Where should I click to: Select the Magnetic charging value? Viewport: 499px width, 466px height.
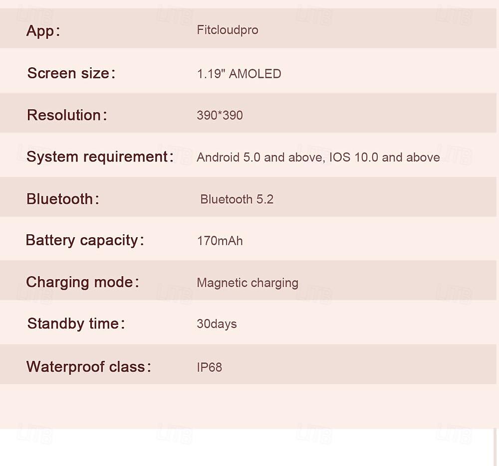[x=248, y=283]
